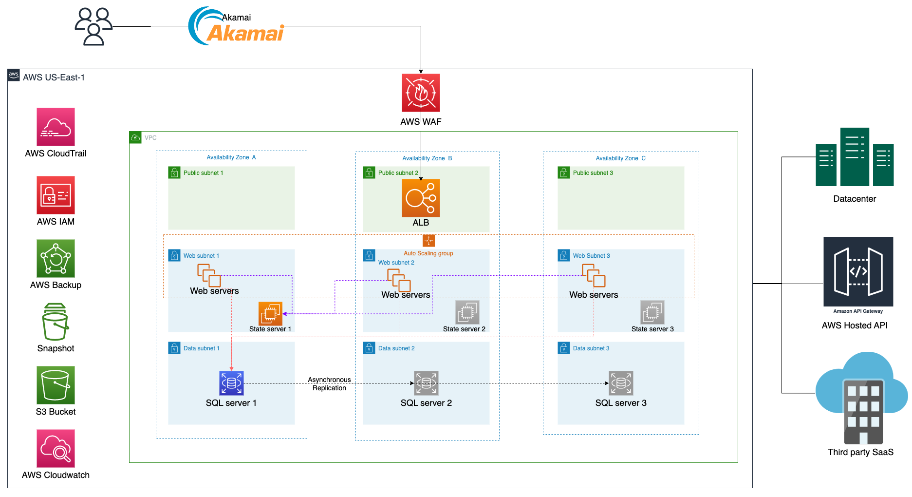
Task: Select the Snapshot bucket icon
Action: [x=56, y=322]
